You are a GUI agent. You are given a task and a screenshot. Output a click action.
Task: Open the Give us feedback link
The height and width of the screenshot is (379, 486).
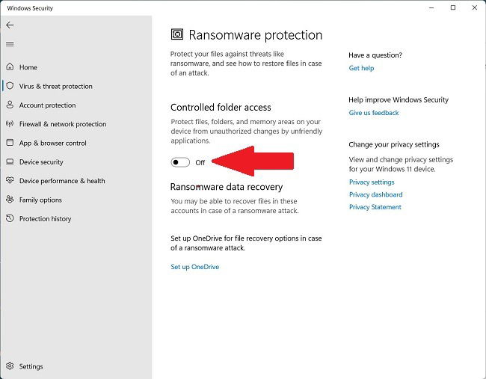pyautogui.click(x=374, y=113)
